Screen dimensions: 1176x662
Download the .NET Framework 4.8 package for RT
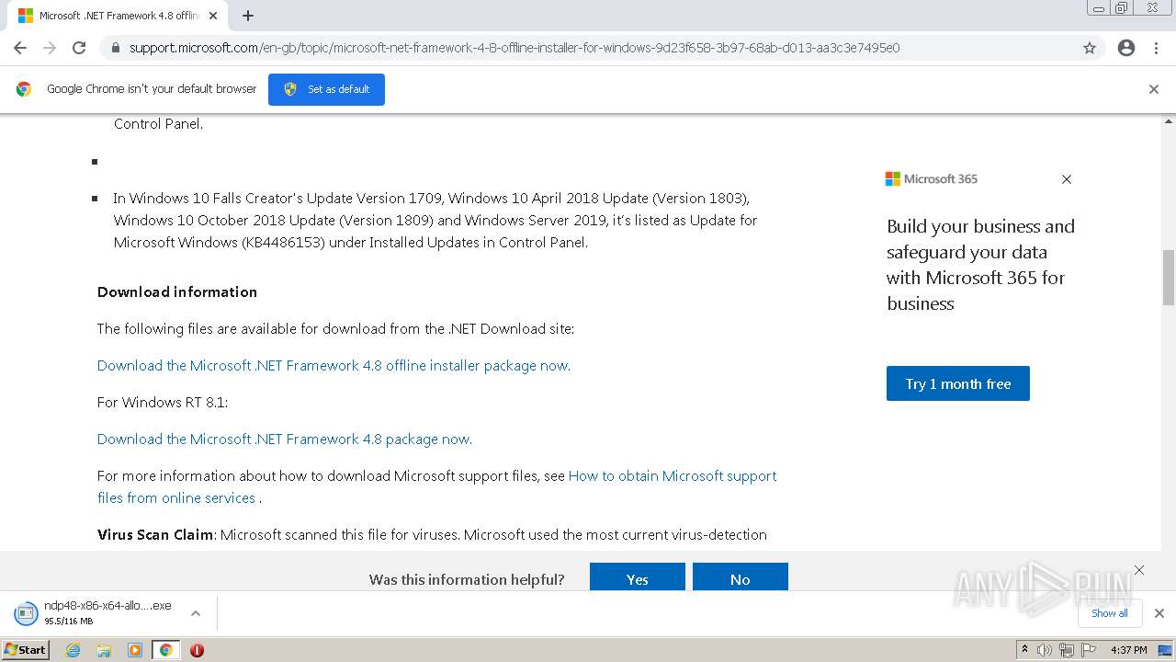pyautogui.click(x=285, y=439)
